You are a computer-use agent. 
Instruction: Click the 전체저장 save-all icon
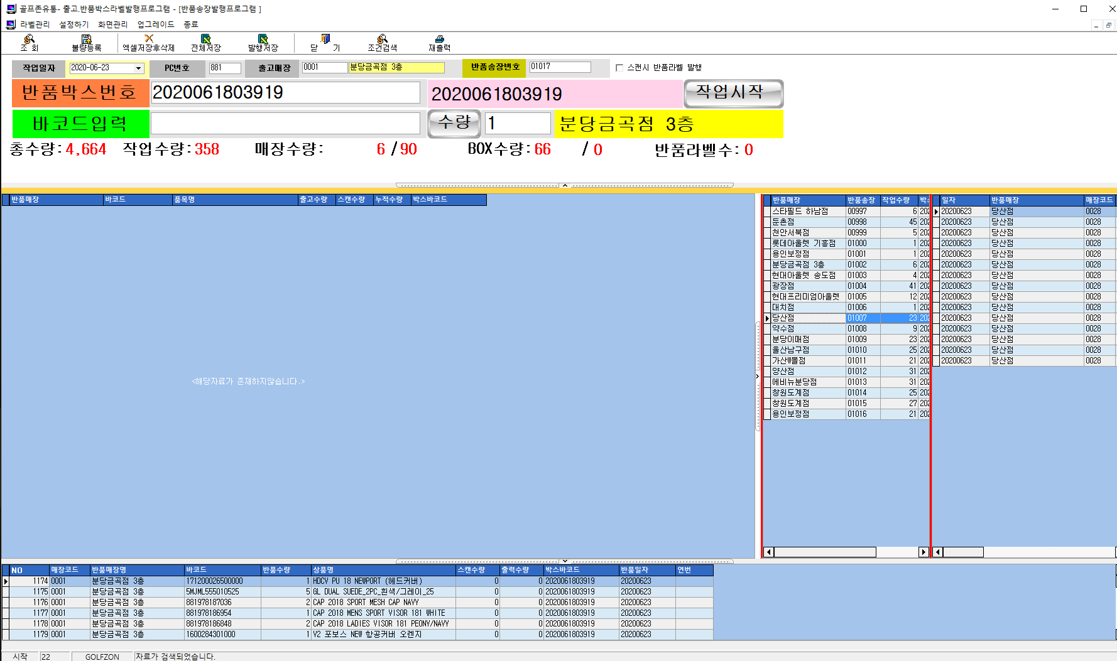click(205, 40)
